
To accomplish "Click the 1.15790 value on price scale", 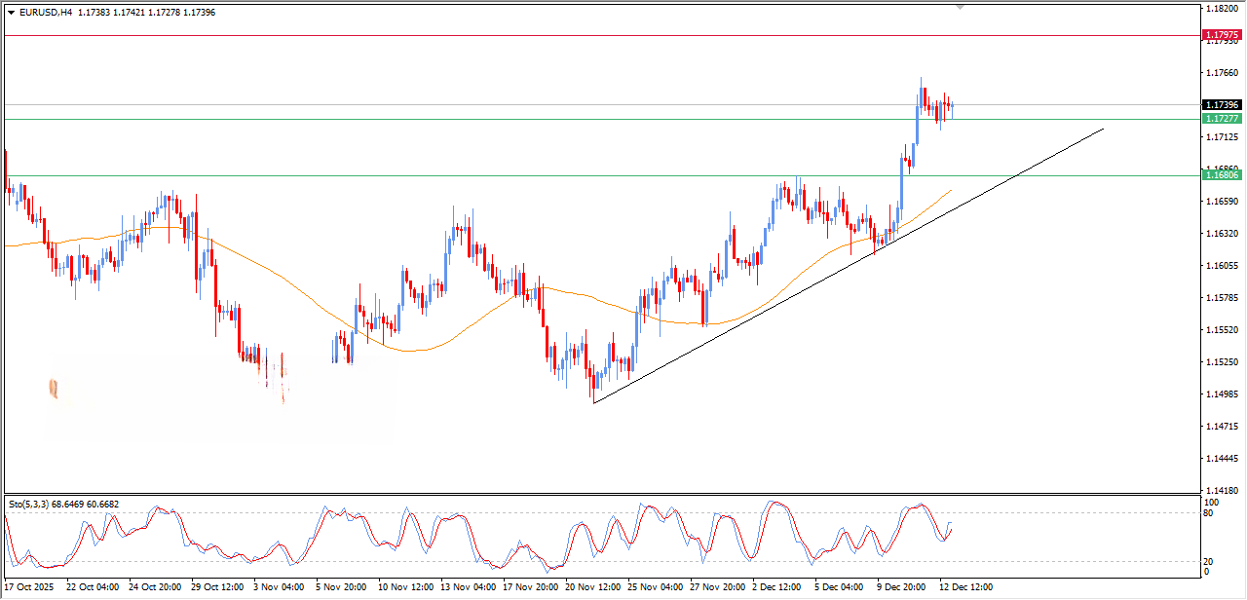I will click(x=1222, y=297).
